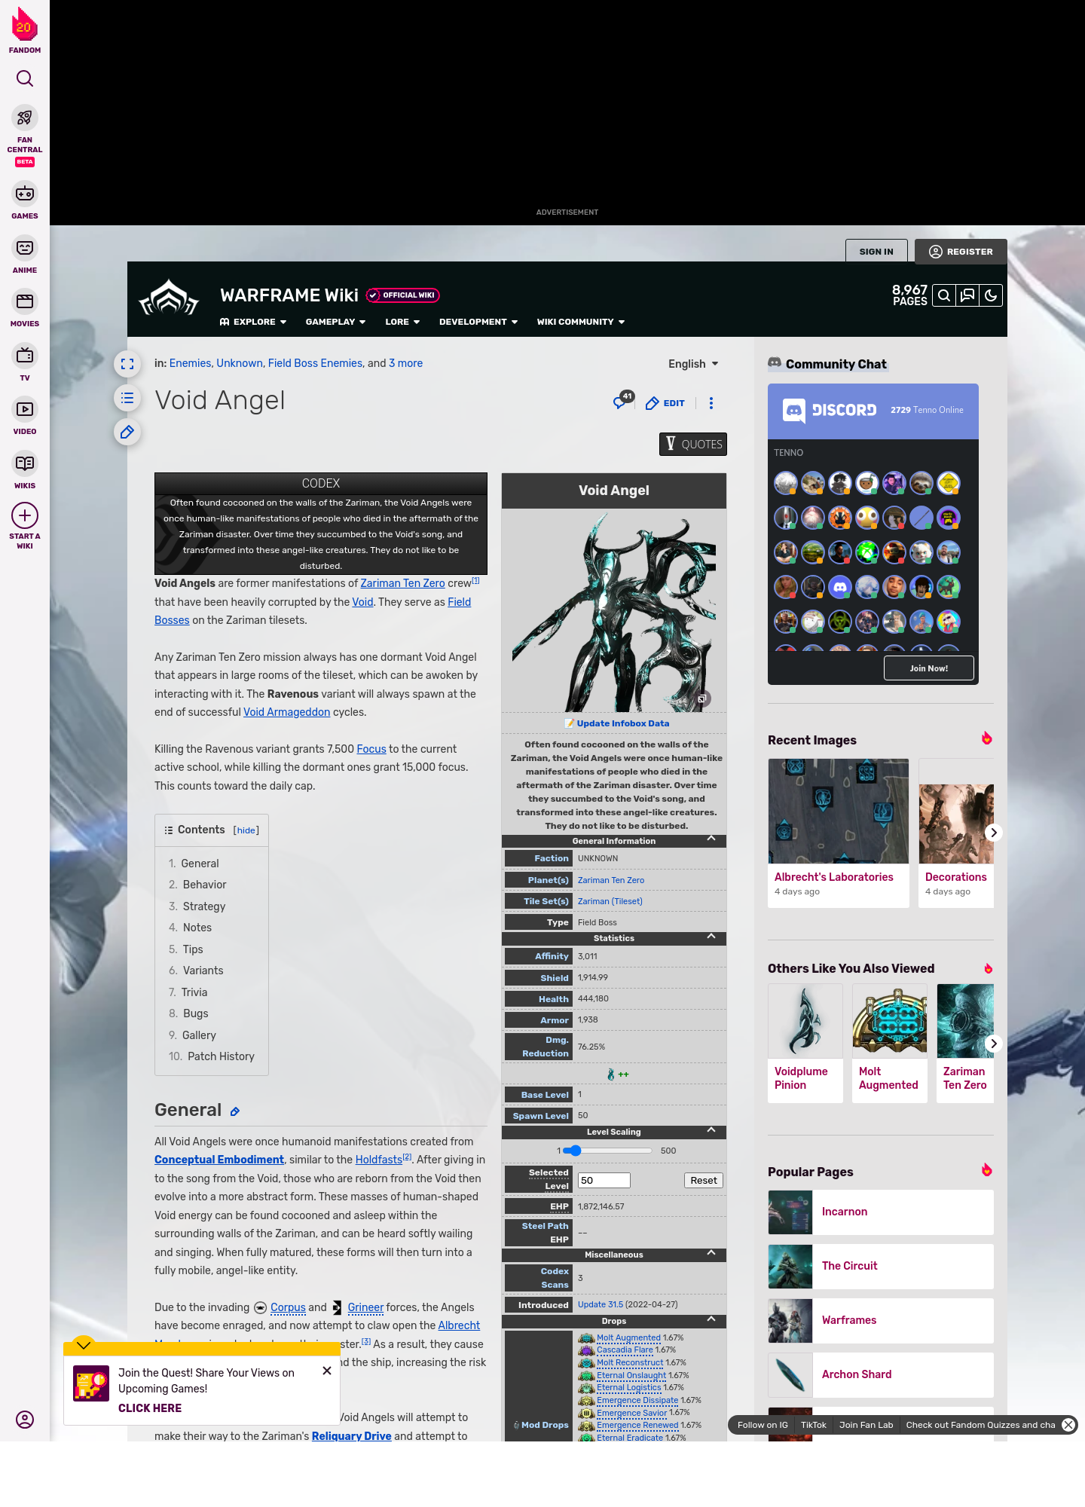Join the Discord via Join Now
Image resolution: width=1085 pixels, height=1507 pixels.
[929, 668]
